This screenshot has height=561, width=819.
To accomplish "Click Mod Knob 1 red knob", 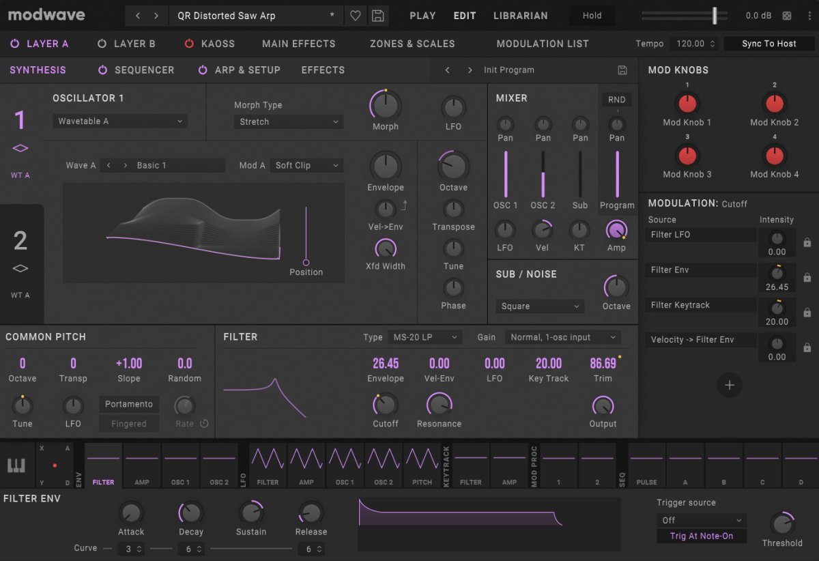I will coord(687,104).
